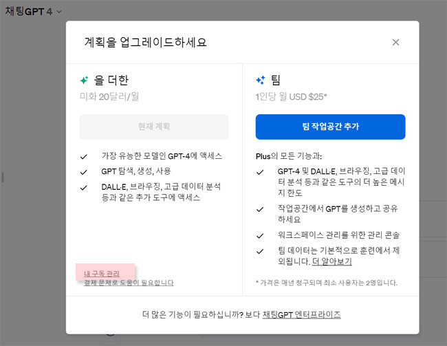
Task: Click the blue sparkle icon beside 팀
Action: [261, 80]
